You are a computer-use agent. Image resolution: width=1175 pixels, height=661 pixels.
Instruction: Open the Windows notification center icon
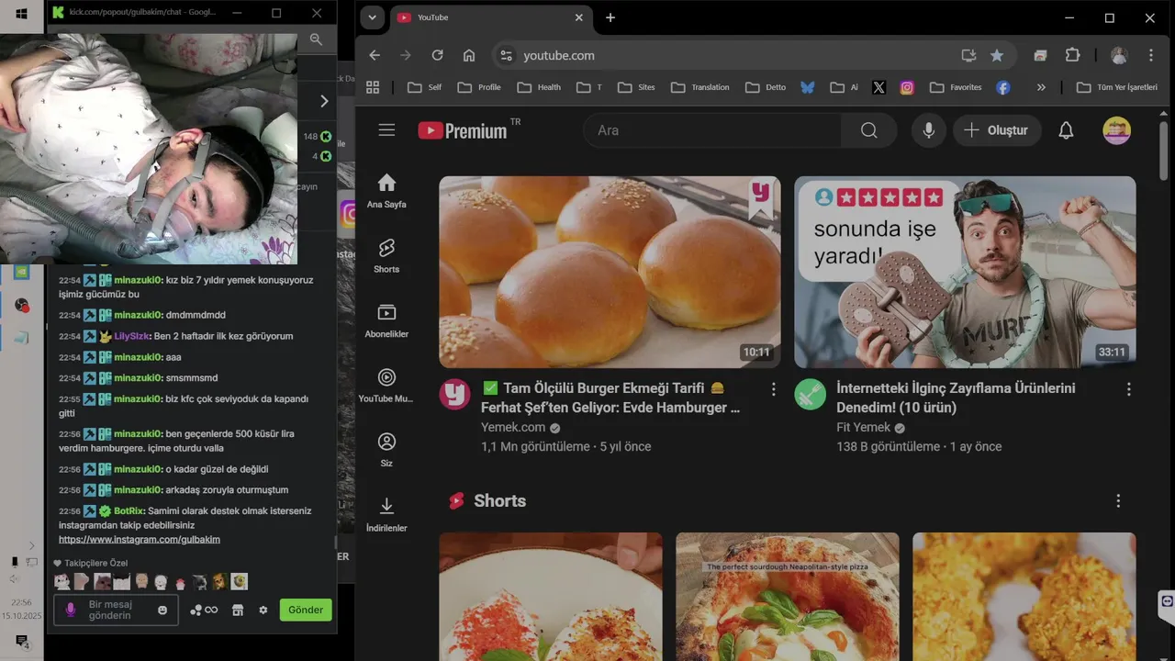22,642
